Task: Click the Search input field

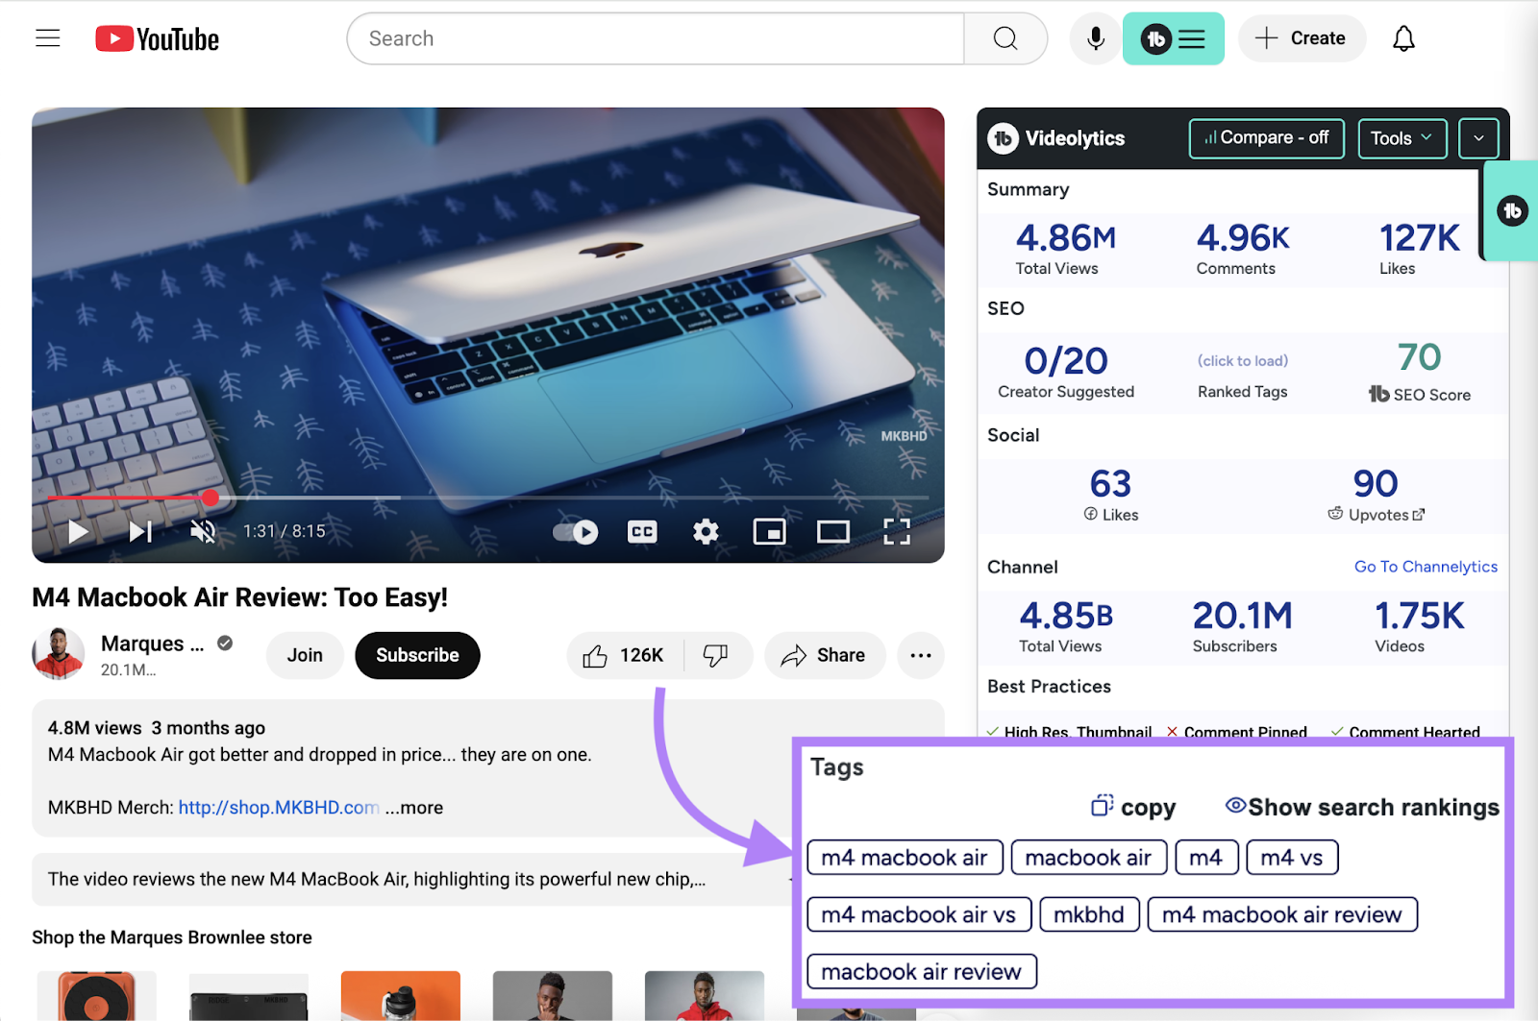Action: point(654,38)
